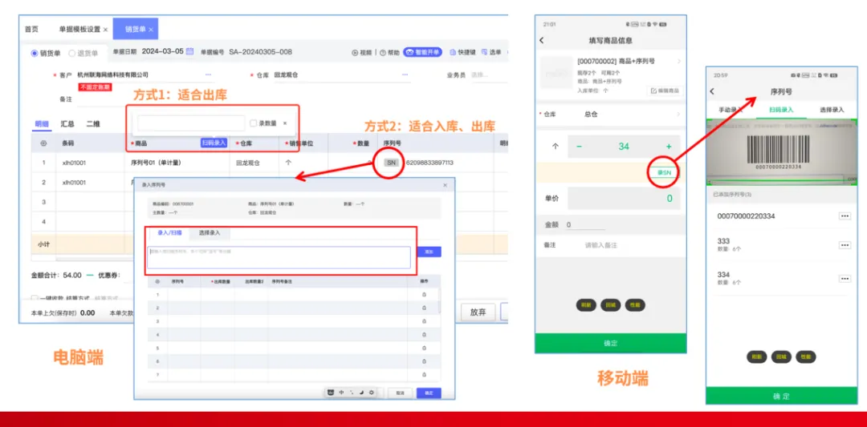Click the blue 扫码录入 button
The image size is (867, 427).
[214, 143]
